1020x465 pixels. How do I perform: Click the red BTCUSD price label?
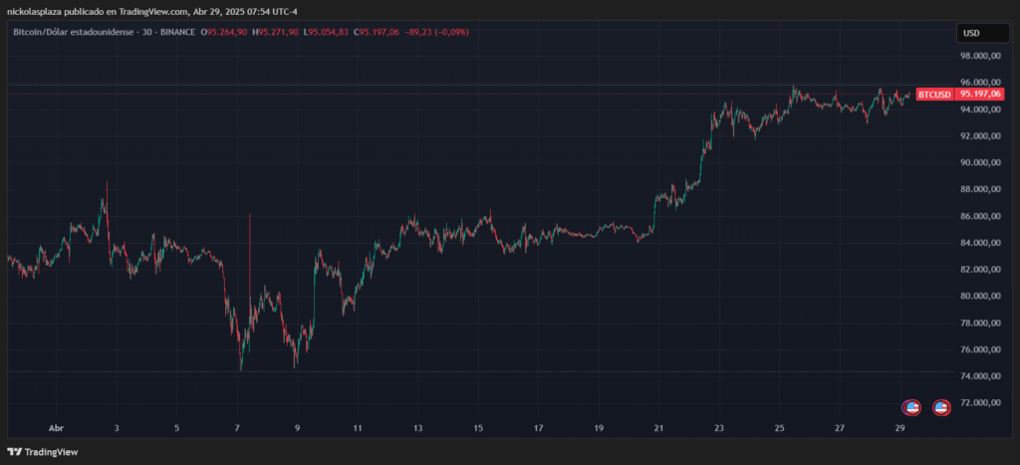[x=934, y=94]
